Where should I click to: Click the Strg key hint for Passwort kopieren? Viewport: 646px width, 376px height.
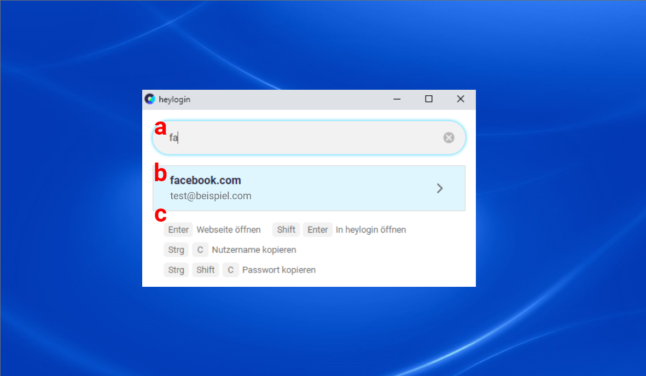[x=176, y=270]
